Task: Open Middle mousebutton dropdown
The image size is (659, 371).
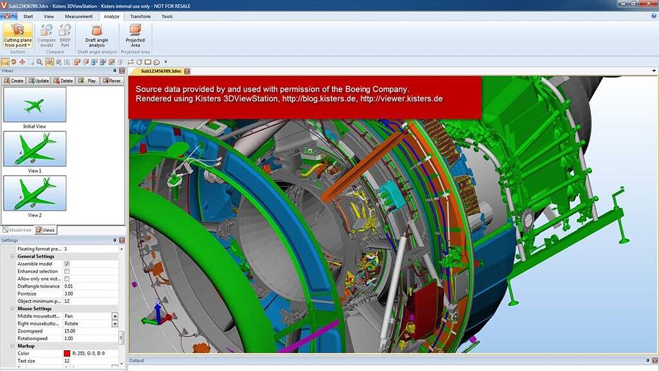Action: (x=115, y=316)
